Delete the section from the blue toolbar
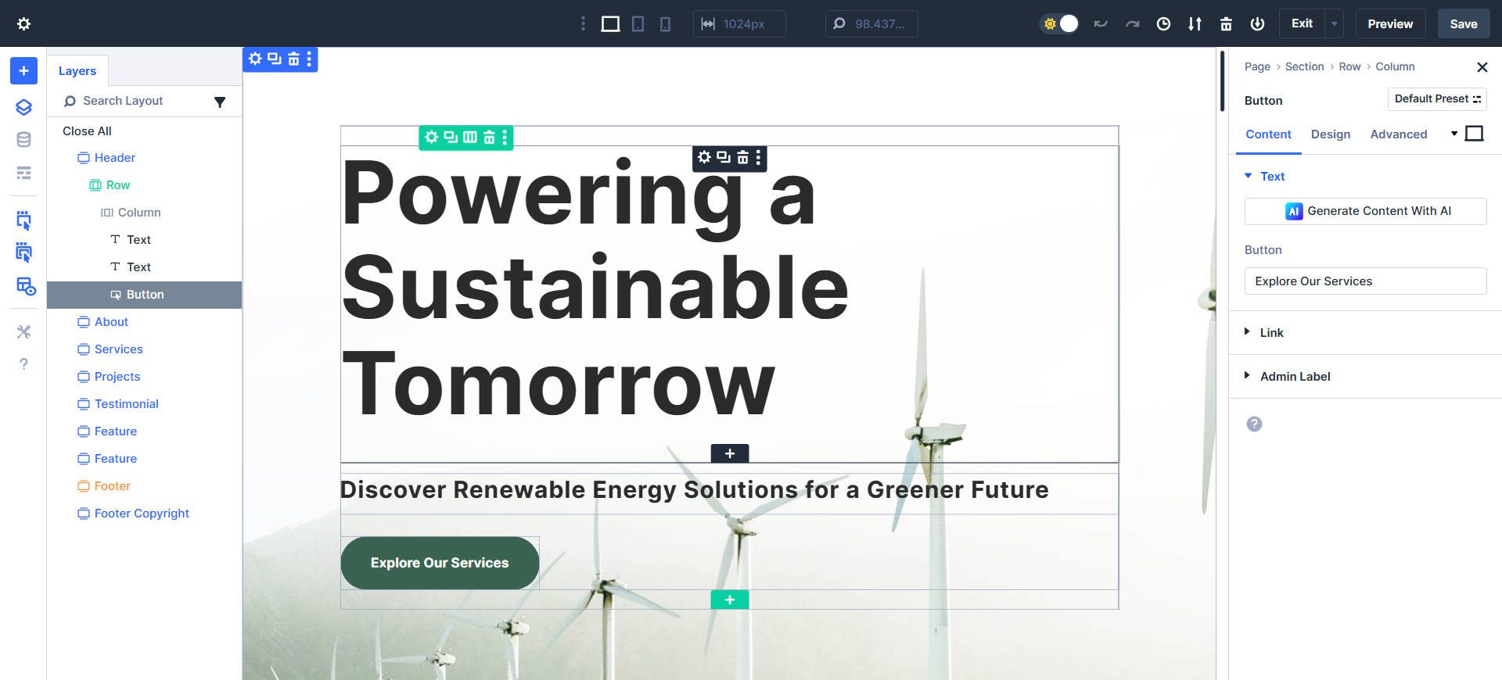1502x680 pixels. [x=293, y=59]
